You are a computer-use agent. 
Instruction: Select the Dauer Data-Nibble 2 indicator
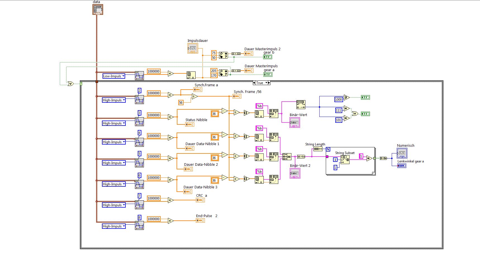tap(188, 169)
